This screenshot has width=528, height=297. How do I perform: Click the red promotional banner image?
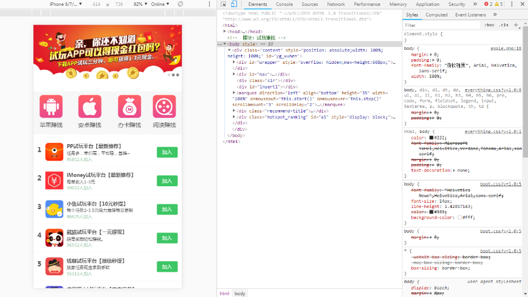click(x=108, y=52)
